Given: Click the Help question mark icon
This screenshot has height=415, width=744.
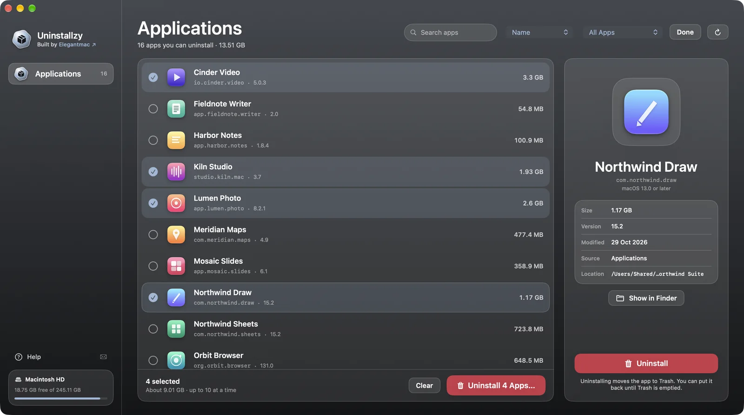Looking at the screenshot, I should 19,357.
